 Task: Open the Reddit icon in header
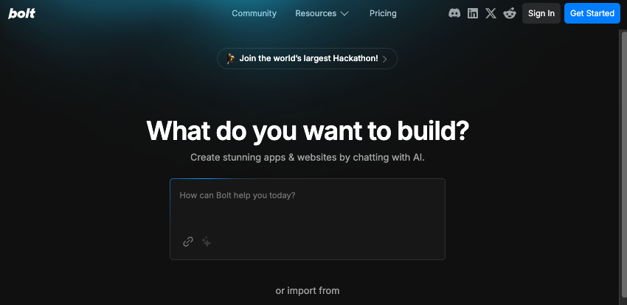510,13
